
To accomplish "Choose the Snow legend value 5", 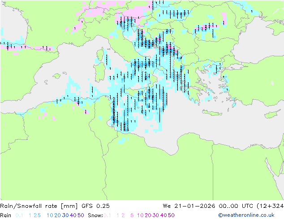I will [x=132, y=215].
